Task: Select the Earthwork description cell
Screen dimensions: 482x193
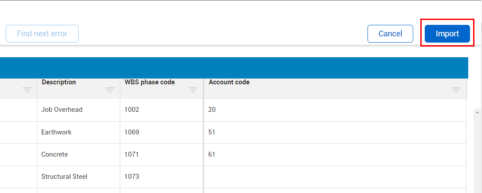Action: [56, 132]
